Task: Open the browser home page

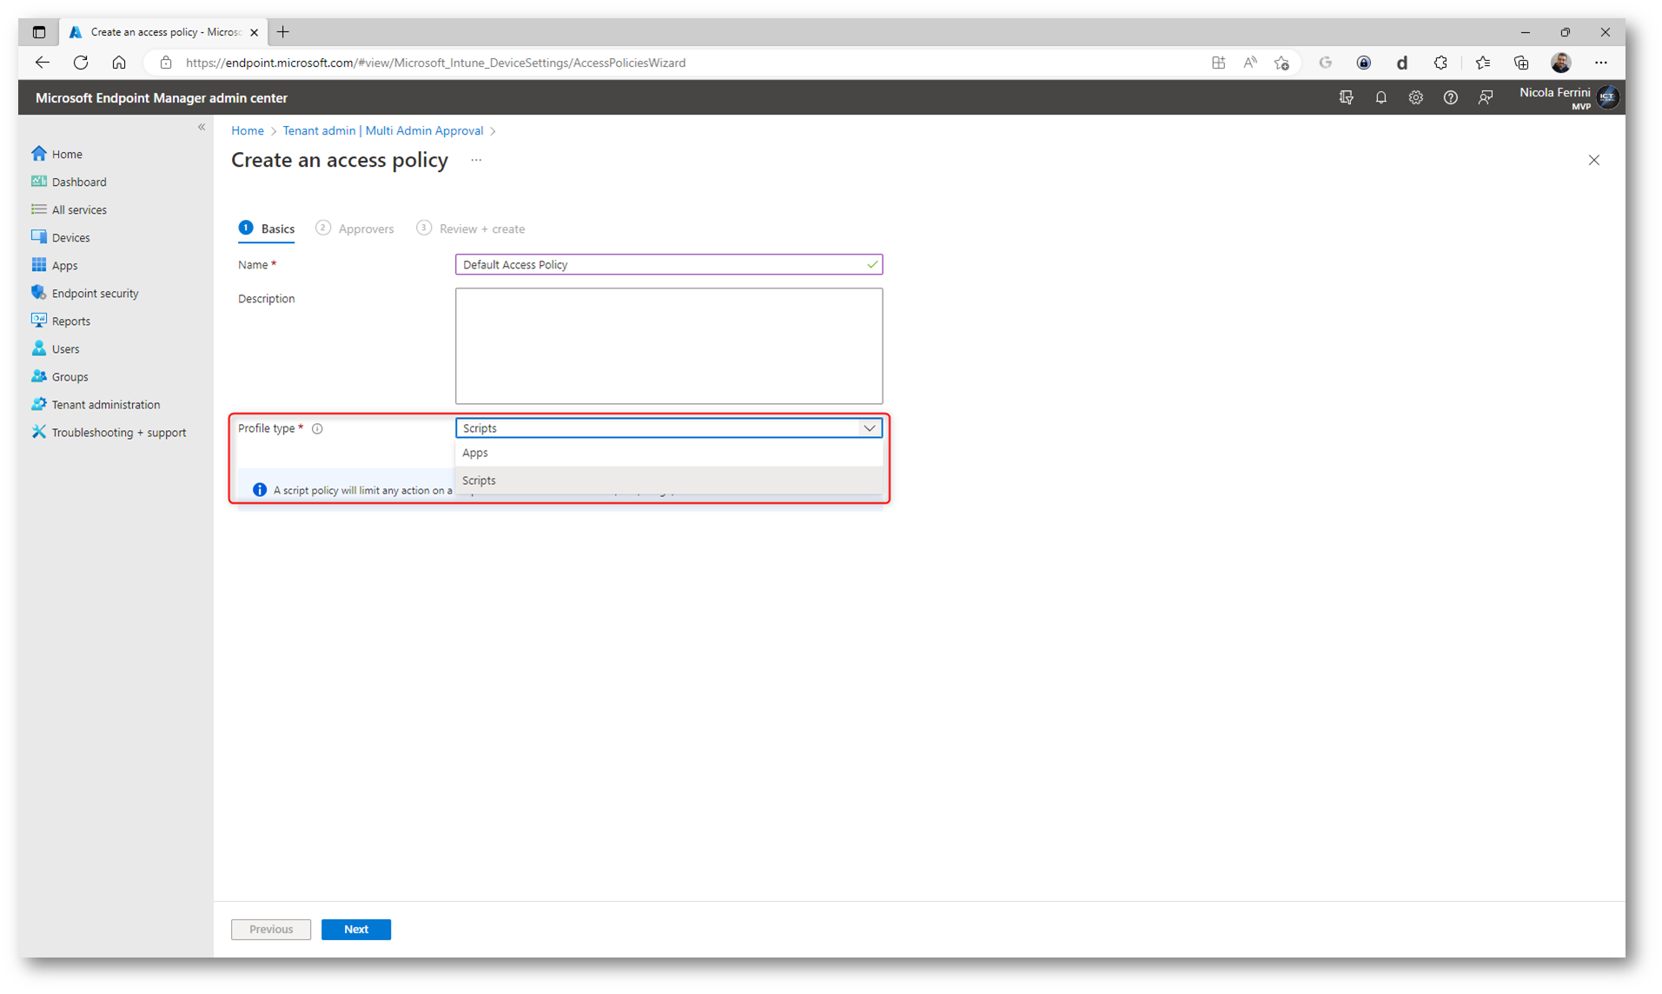Action: [x=119, y=63]
